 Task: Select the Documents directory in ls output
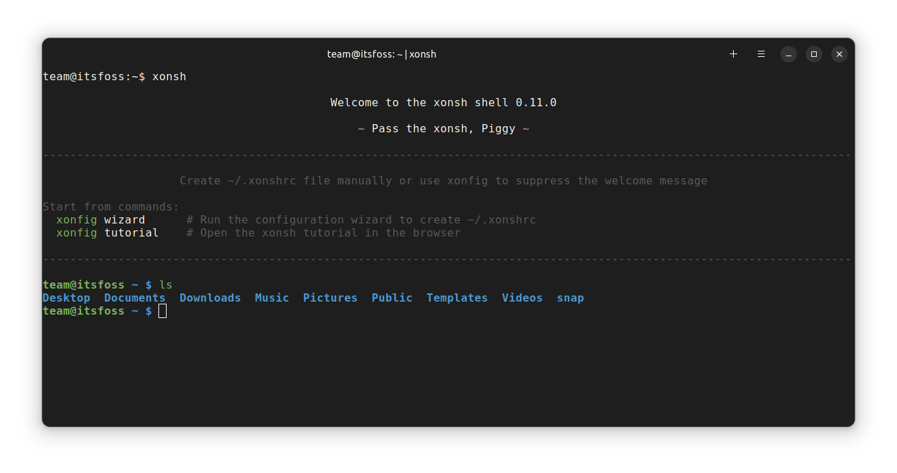(134, 298)
